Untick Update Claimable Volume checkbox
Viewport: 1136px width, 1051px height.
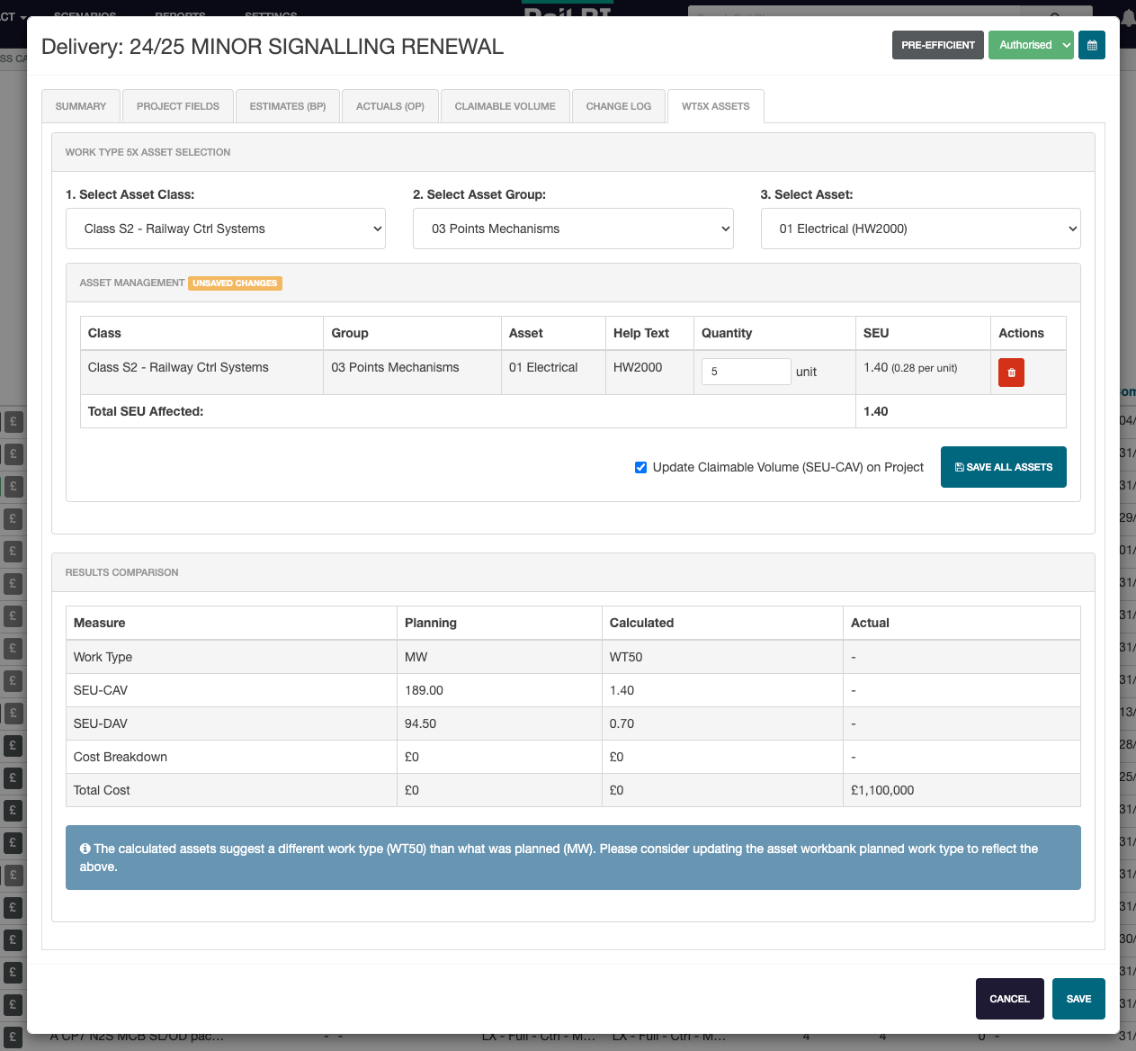point(641,467)
